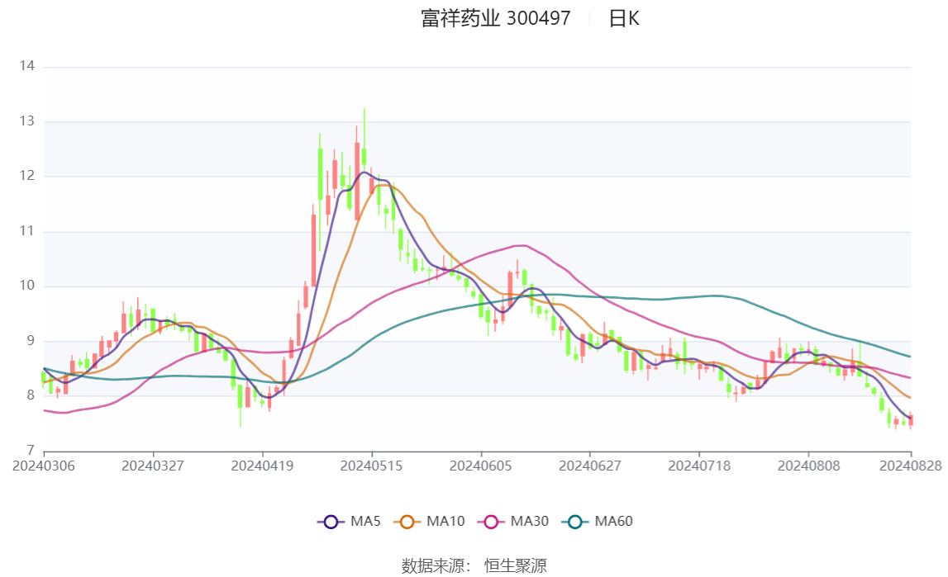Click the 20240828 date axis label
Viewport: 948px width, 577px height.
911,466
